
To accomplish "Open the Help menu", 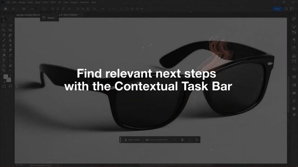I will (x=93, y=2).
